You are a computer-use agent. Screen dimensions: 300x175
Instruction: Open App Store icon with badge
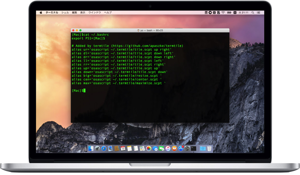coord(181,148)
